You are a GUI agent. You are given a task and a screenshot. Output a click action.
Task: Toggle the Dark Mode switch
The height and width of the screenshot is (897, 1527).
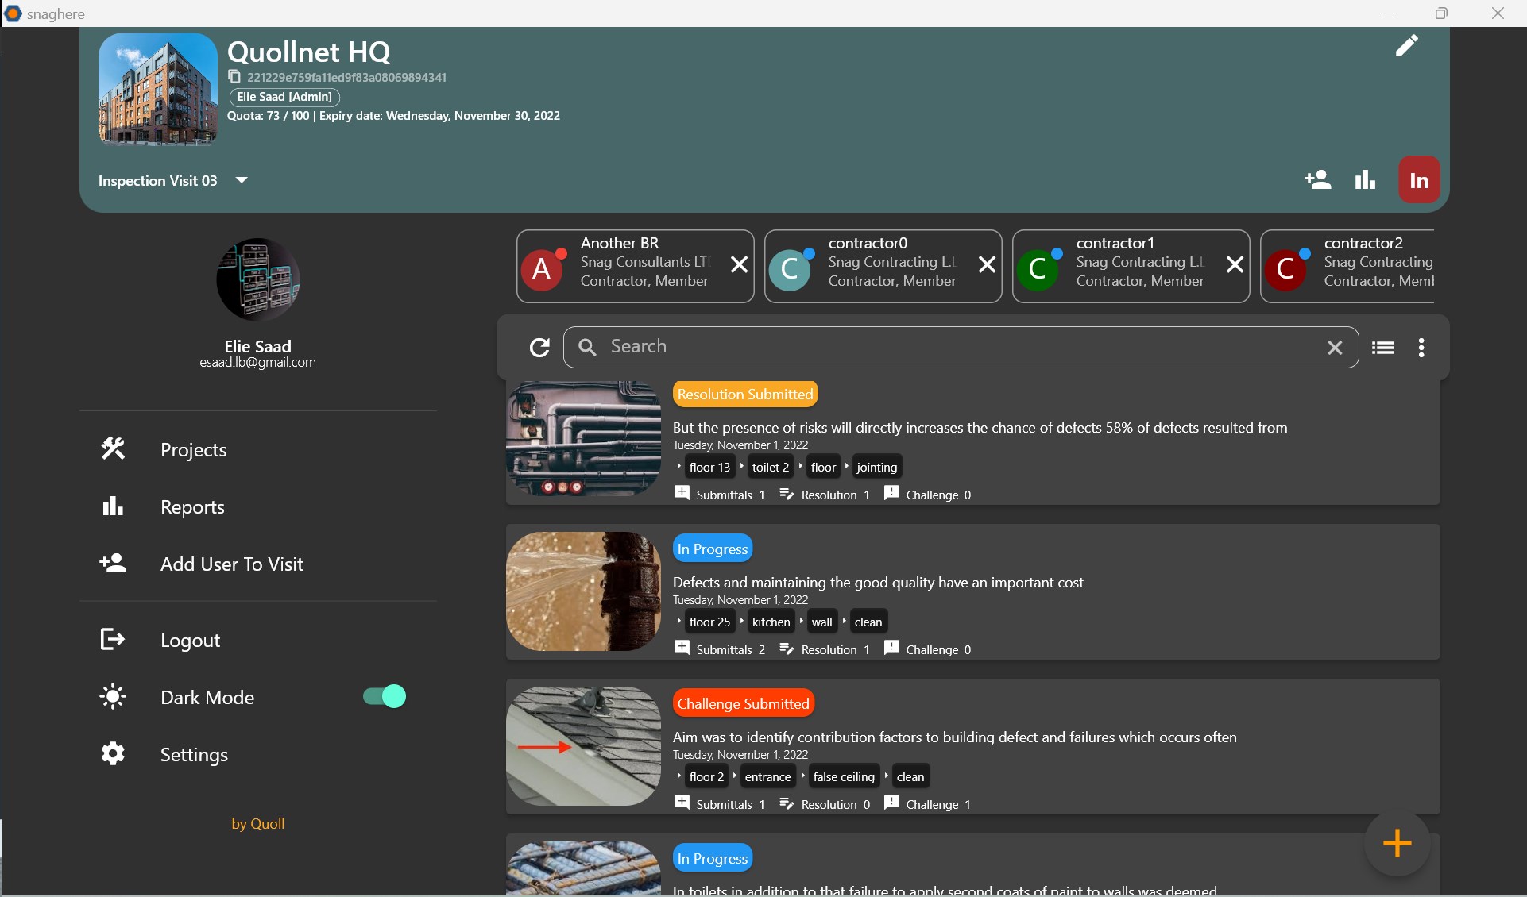point(385,697)
